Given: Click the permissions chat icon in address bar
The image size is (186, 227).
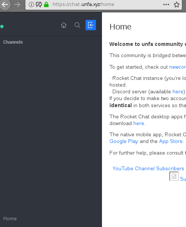Looking at the screenshot, I should point(39,4).
